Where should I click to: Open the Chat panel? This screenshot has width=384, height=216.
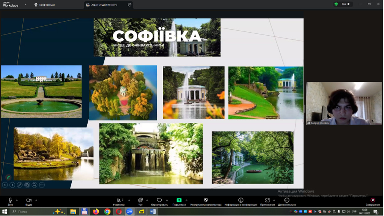coord(140,201)
